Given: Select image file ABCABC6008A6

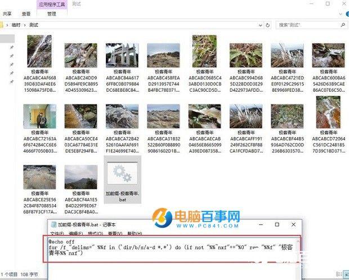Looking at the screenshot, I should [x=329, y=55].
